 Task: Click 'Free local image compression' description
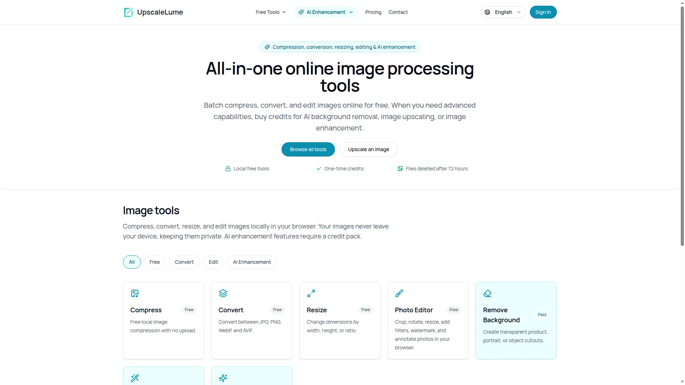click(x=163, y=326)
